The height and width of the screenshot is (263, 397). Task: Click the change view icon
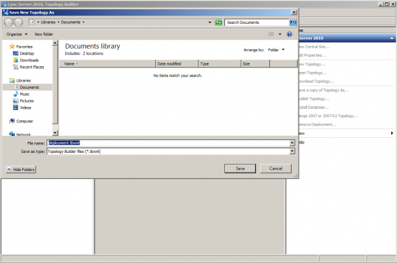tap(271, 34)
